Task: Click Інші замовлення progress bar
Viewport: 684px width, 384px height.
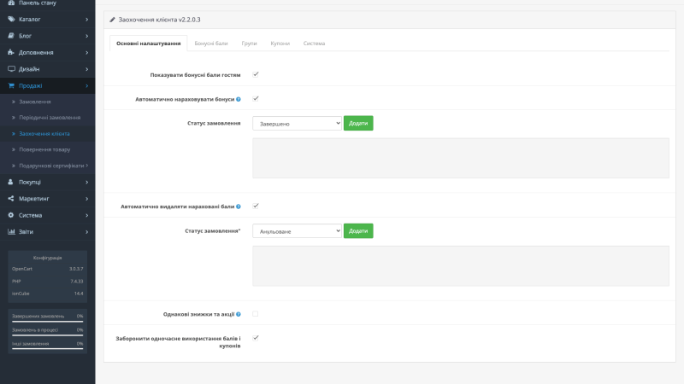Action: click(x=48, y=349)
